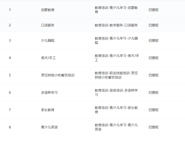Screen dimensions: 185x143
Task: Click the 青少儿英语 category name
Action: pyautogui.click(x=49, y=127)
